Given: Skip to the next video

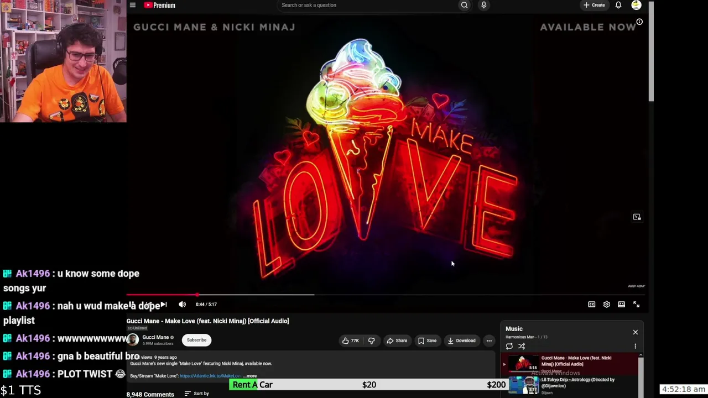Looking at the screenshot, I should pyautogui.click(x=164, y=304).
